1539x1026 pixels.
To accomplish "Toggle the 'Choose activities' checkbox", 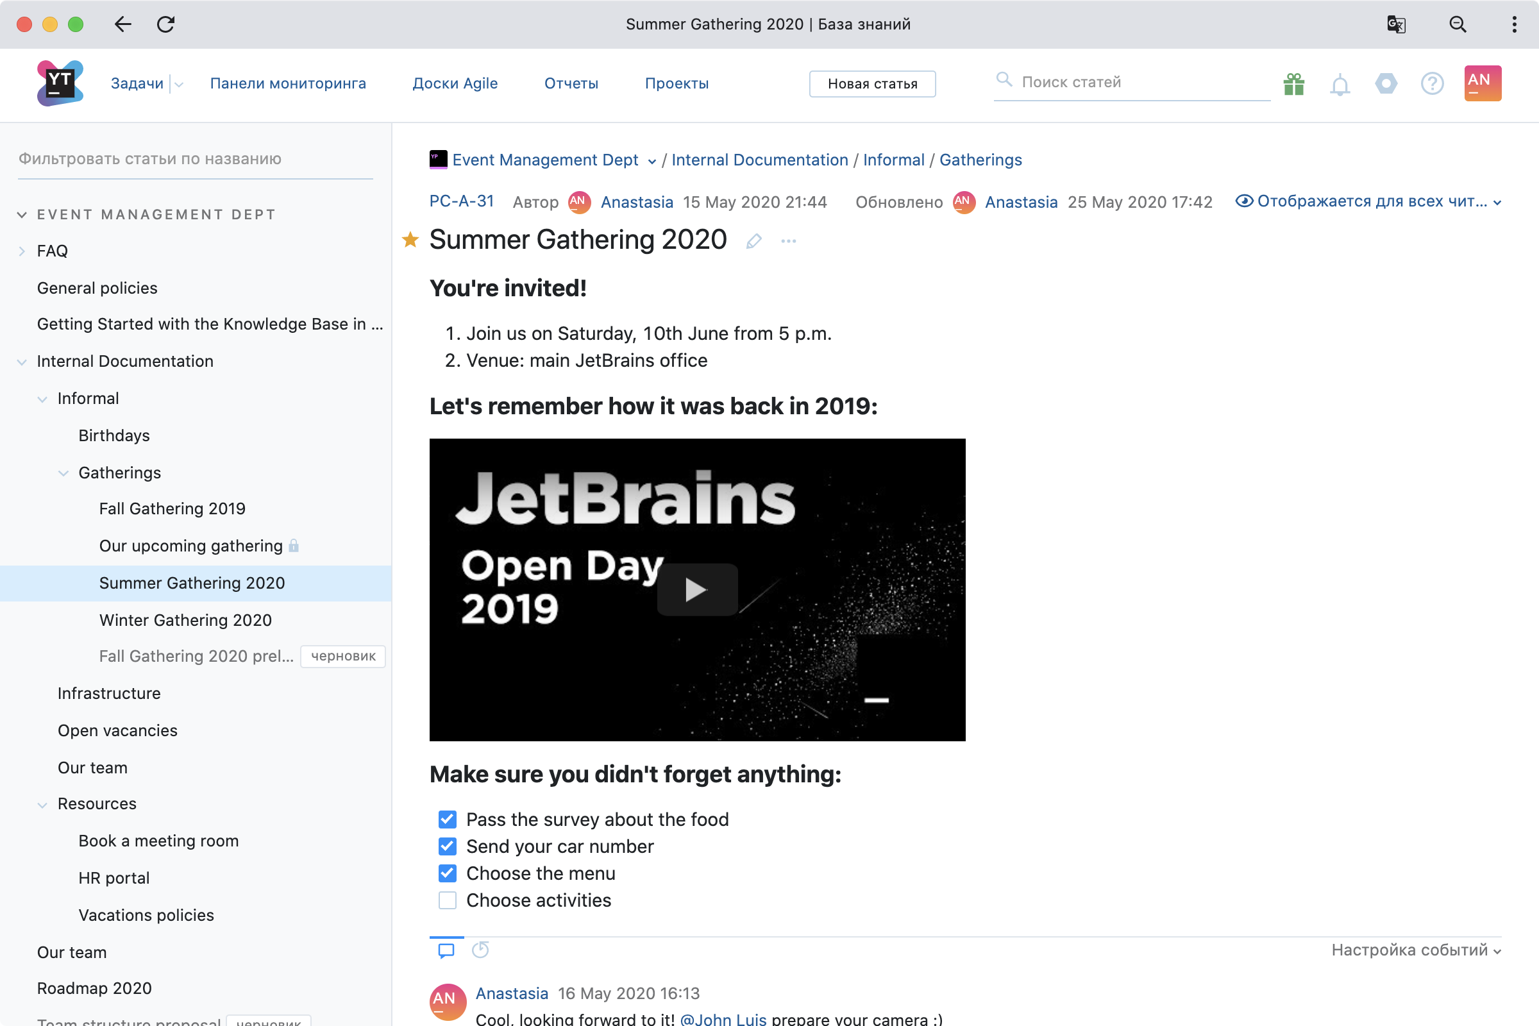I will 448,900.
